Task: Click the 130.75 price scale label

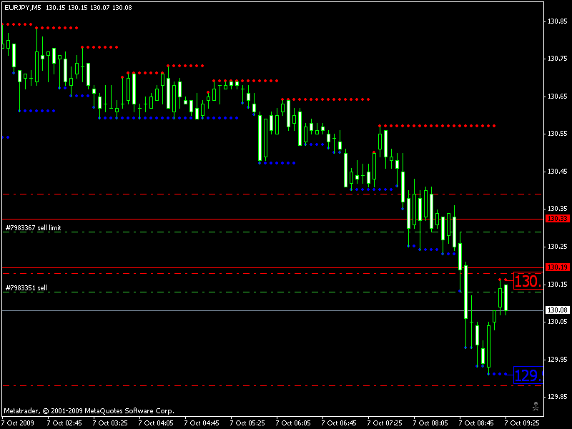Action: (x=558, y=59)
